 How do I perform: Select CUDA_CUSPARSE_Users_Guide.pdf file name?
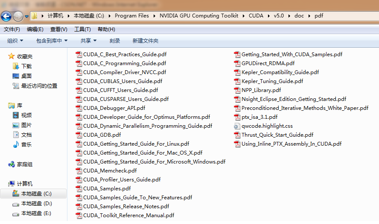coord(126,99)
